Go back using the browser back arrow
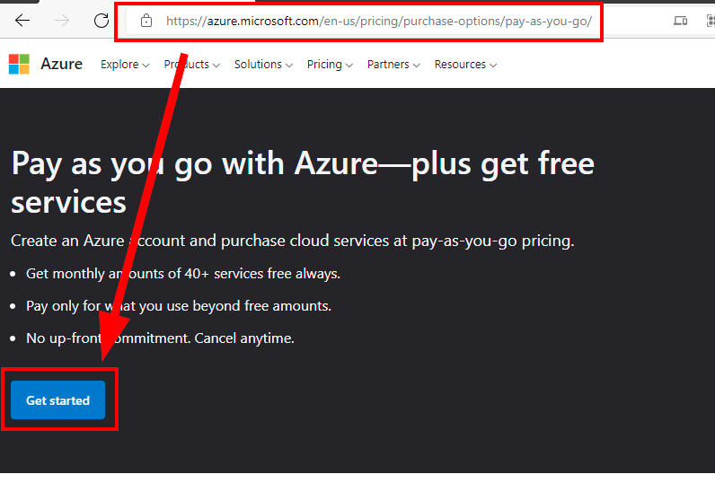The width and height of the screenshot is (715, 483). coord(22,21)
